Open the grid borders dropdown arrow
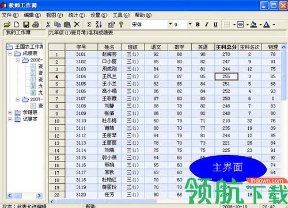 coord(234,25)
